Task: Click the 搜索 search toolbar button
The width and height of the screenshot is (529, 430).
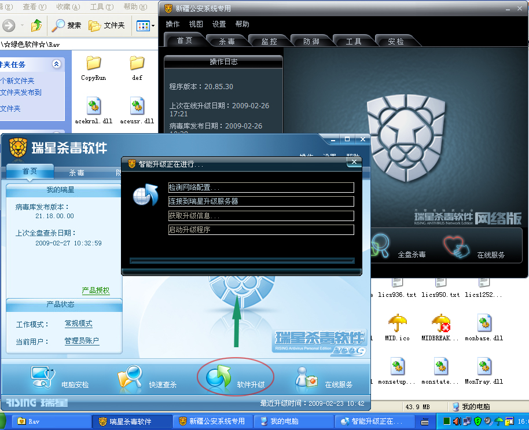Action: 66,25
